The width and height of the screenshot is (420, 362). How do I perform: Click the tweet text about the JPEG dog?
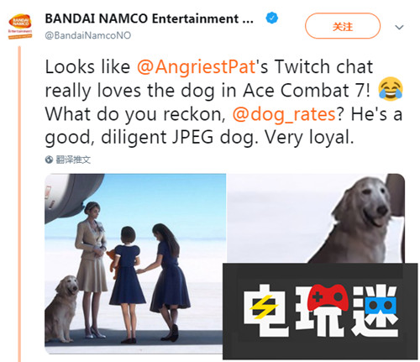point(223,102)
